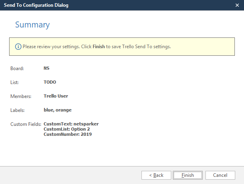Click the NS board value
Screen dimensions: 244x184
pyautogui.click(x=46, y=68)
